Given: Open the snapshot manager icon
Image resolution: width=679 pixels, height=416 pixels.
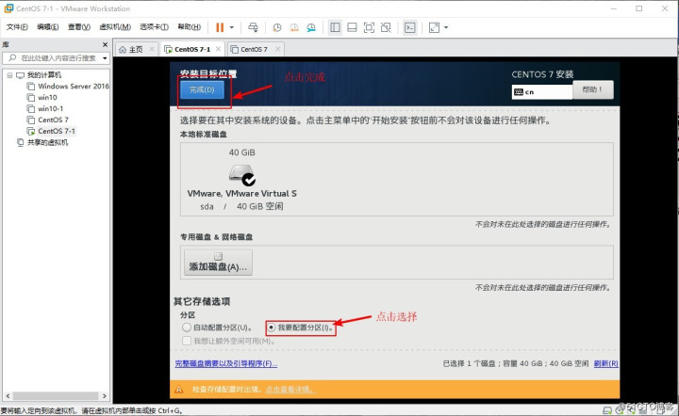Looking at the screenshot, I should (311, 27).
